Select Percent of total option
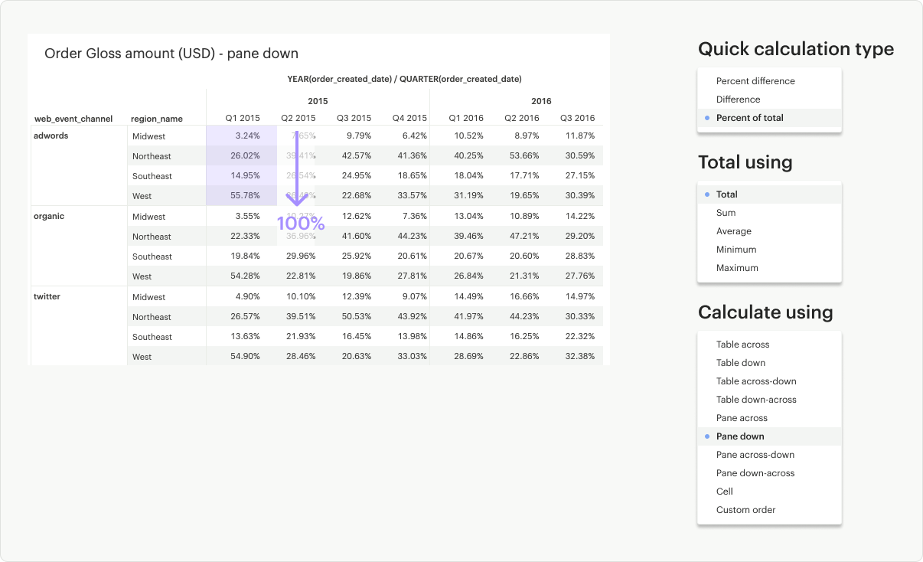This screenshot has width=923, height=562. click(x=749, y=118)
